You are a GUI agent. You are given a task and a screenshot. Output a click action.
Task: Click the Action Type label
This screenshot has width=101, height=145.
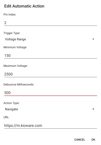[x=11, y=103]
